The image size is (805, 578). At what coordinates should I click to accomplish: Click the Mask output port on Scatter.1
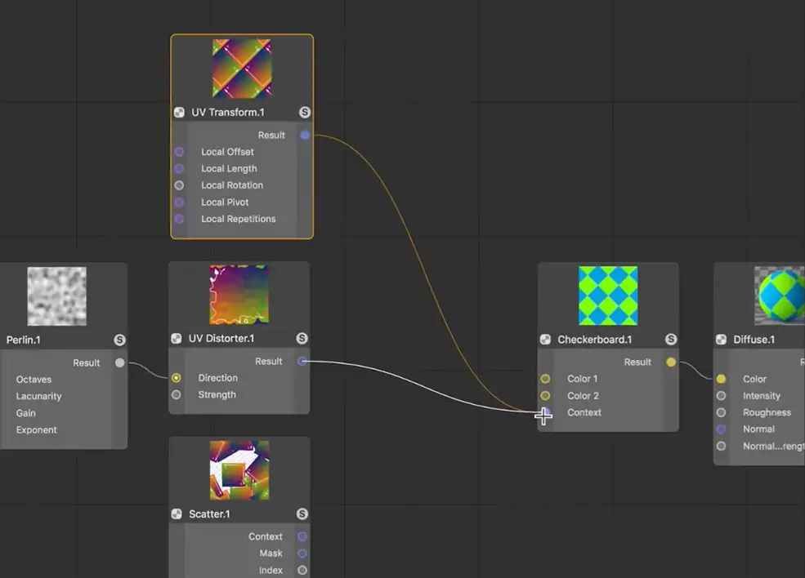pos(302,554)
